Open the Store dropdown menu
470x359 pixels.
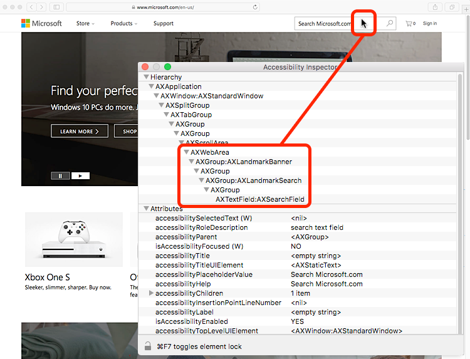[85, 24]
